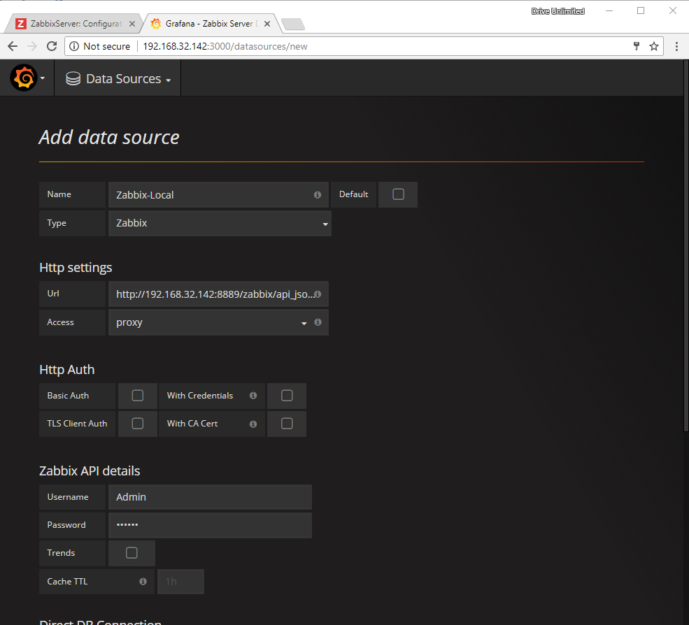Click the Drive Unlimited profile label
689x625 pixels.
(557, 11)
